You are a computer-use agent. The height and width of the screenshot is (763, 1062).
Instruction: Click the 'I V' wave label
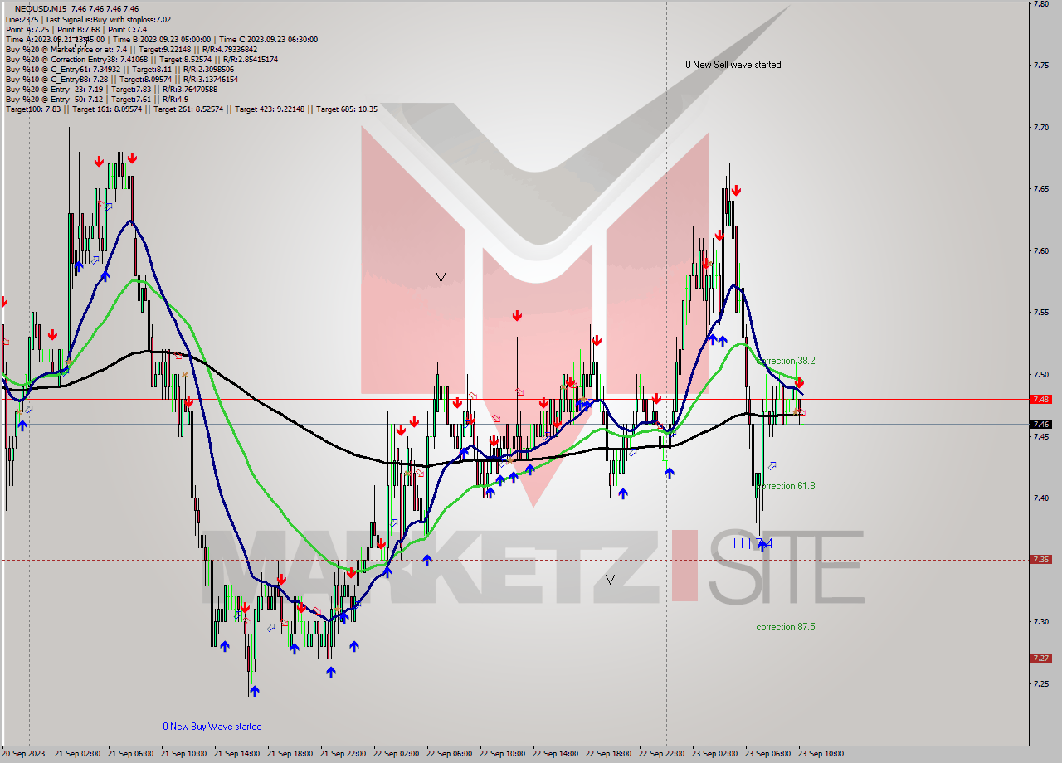click(x=438, y=279)
